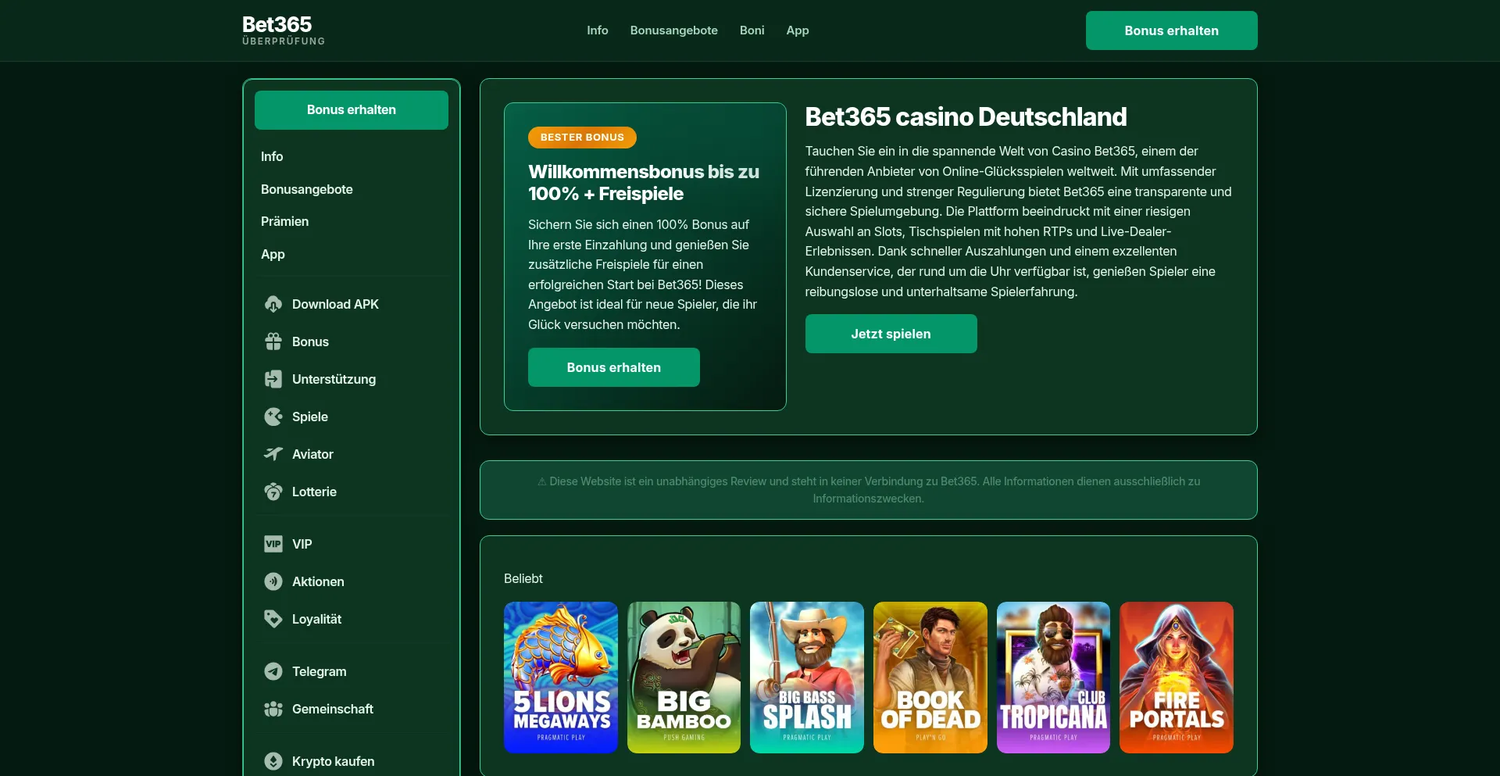Viewport: 1500px width, 776px height.
Task: Open the Aviator sidebar link
Action: tap(352, 454)
